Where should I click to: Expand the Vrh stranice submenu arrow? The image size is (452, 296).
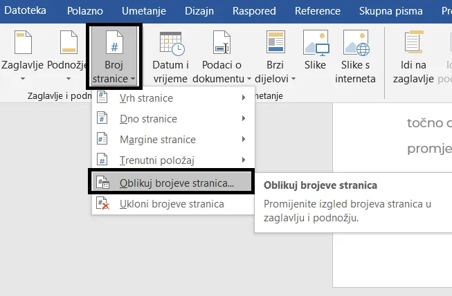click(244, 98)
